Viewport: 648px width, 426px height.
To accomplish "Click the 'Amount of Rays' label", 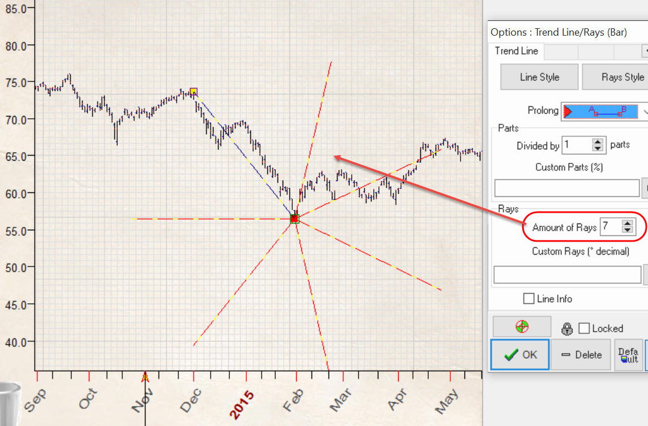I will coord(564,227).
